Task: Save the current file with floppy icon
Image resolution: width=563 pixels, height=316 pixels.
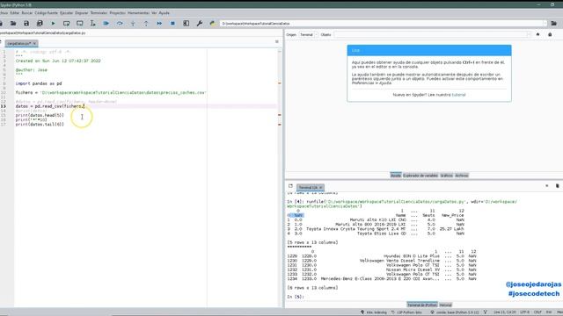Action: coord(26,24)
